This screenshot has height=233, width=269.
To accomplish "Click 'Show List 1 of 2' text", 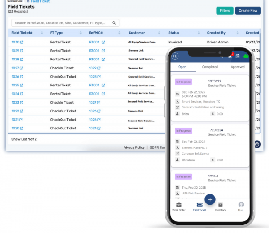I will [x=24, y=139].
